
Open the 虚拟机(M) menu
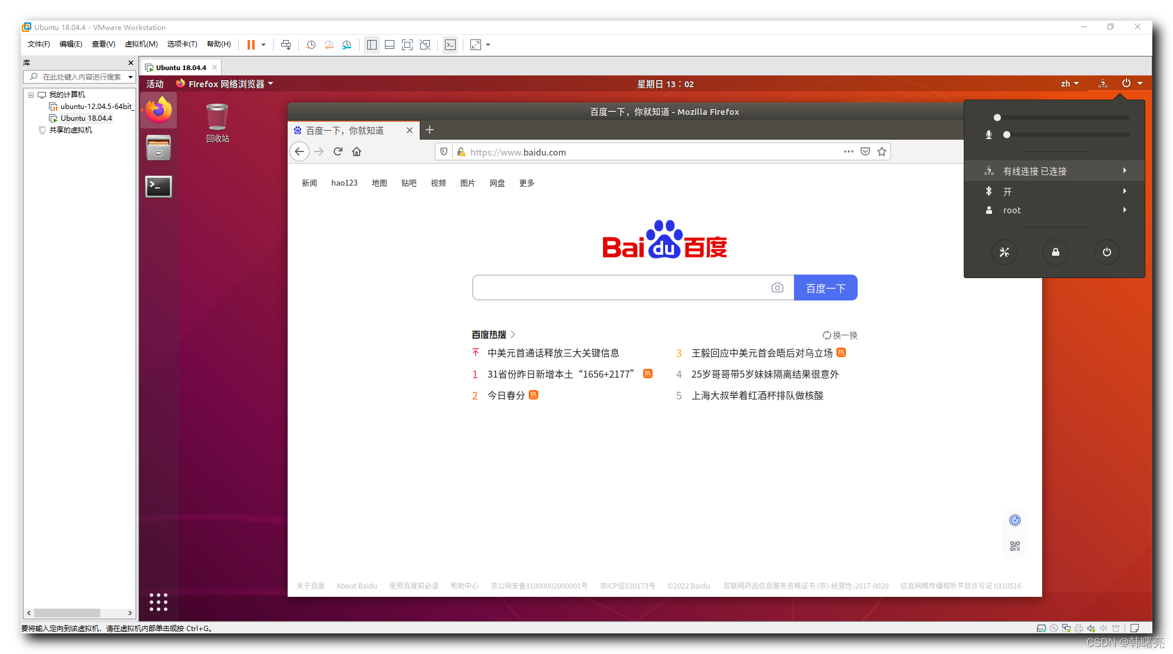click(x=141, y=44)
